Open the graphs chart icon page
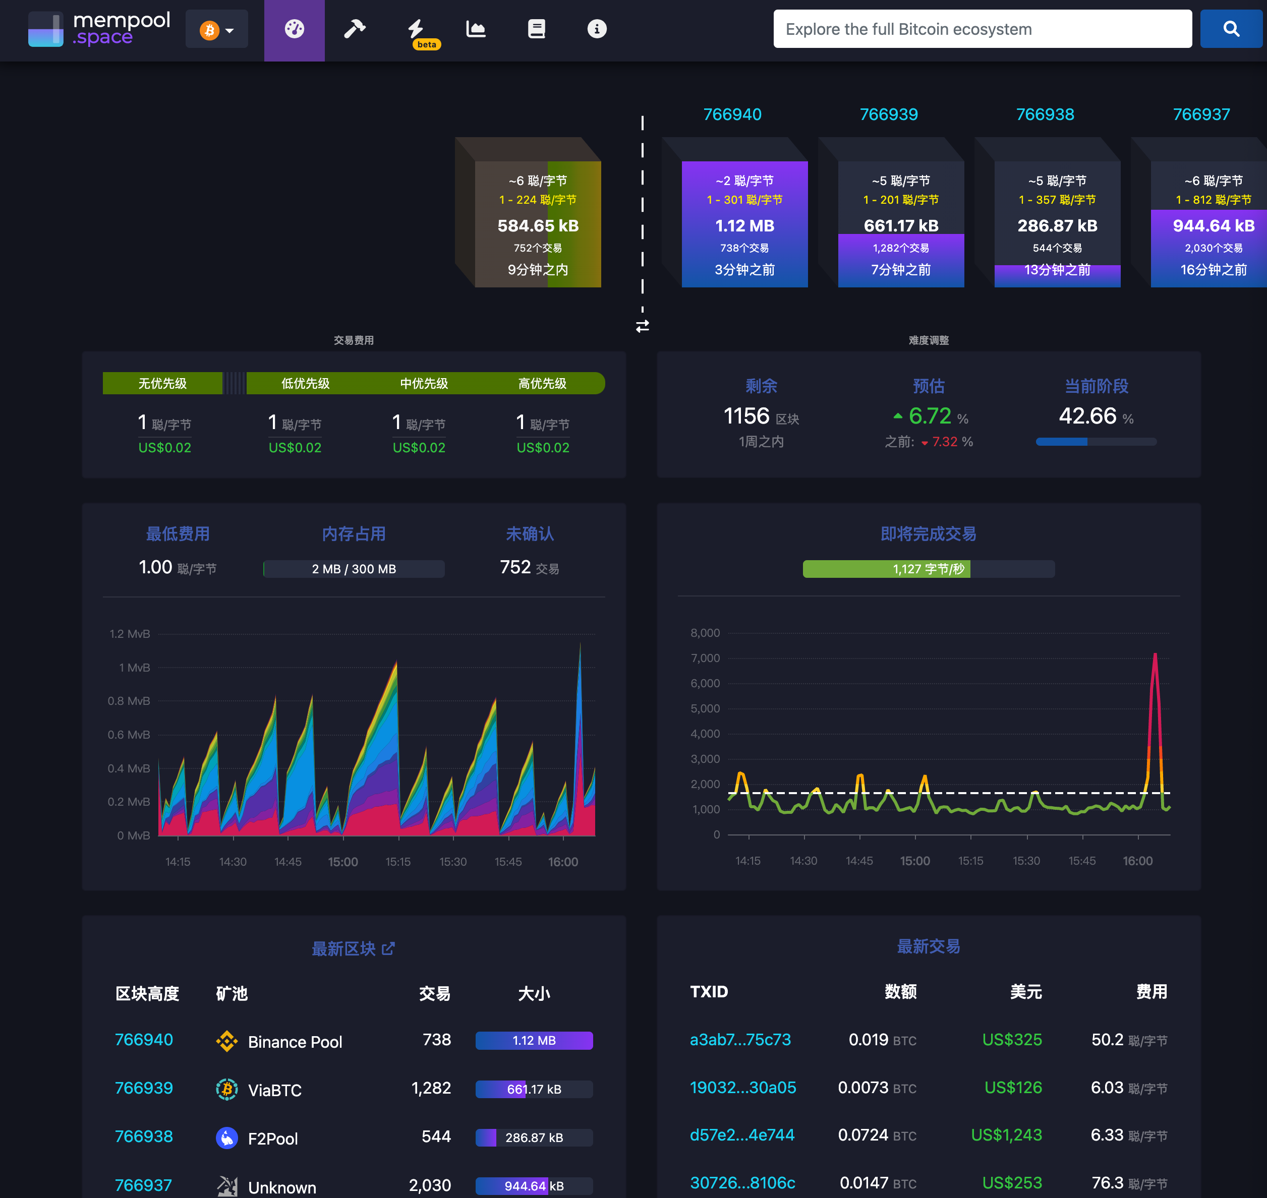Screen dimensions: 1267x1198 475,29
